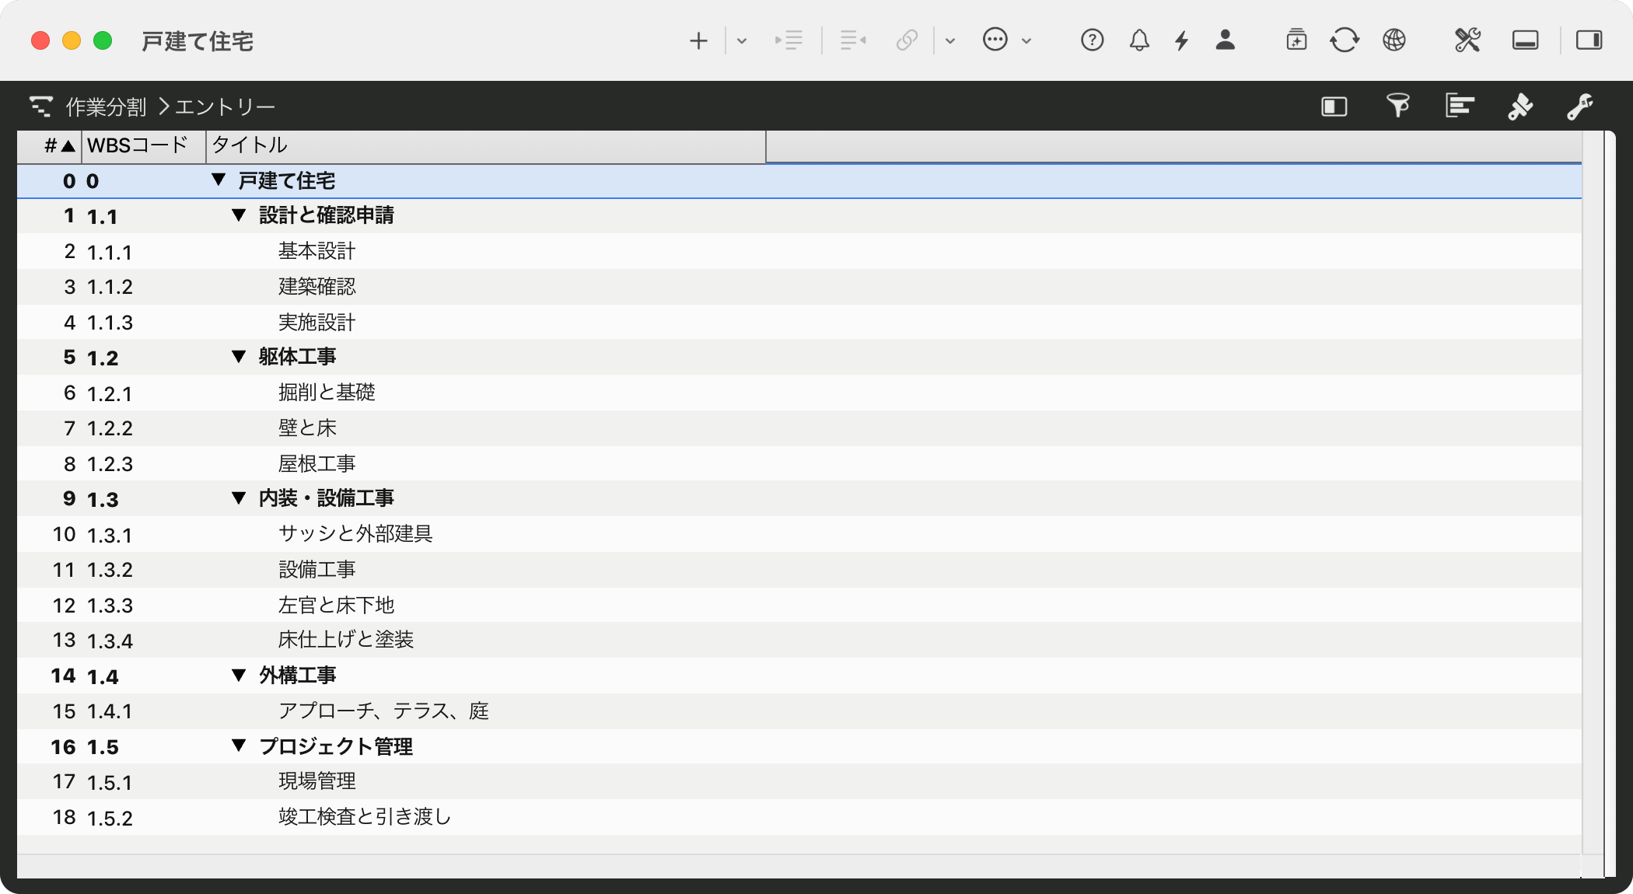Click the bar layout icon in view bar

point(1460,105)
